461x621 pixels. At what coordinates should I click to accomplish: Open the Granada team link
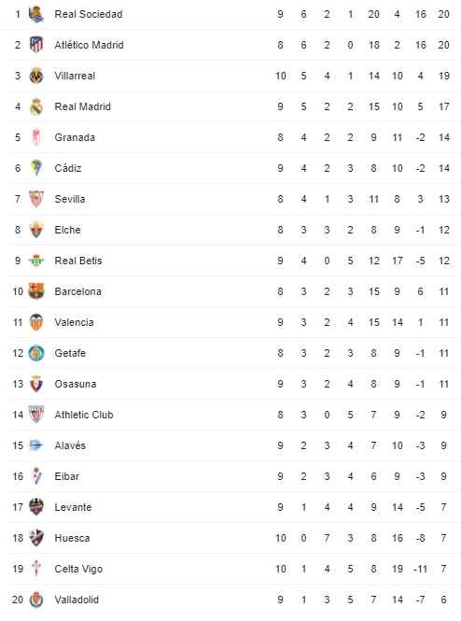(75, 137)
